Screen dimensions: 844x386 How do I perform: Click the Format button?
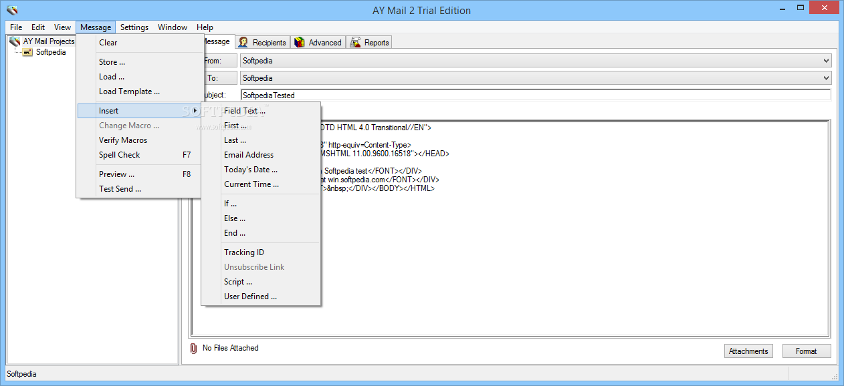coord(807,351)
